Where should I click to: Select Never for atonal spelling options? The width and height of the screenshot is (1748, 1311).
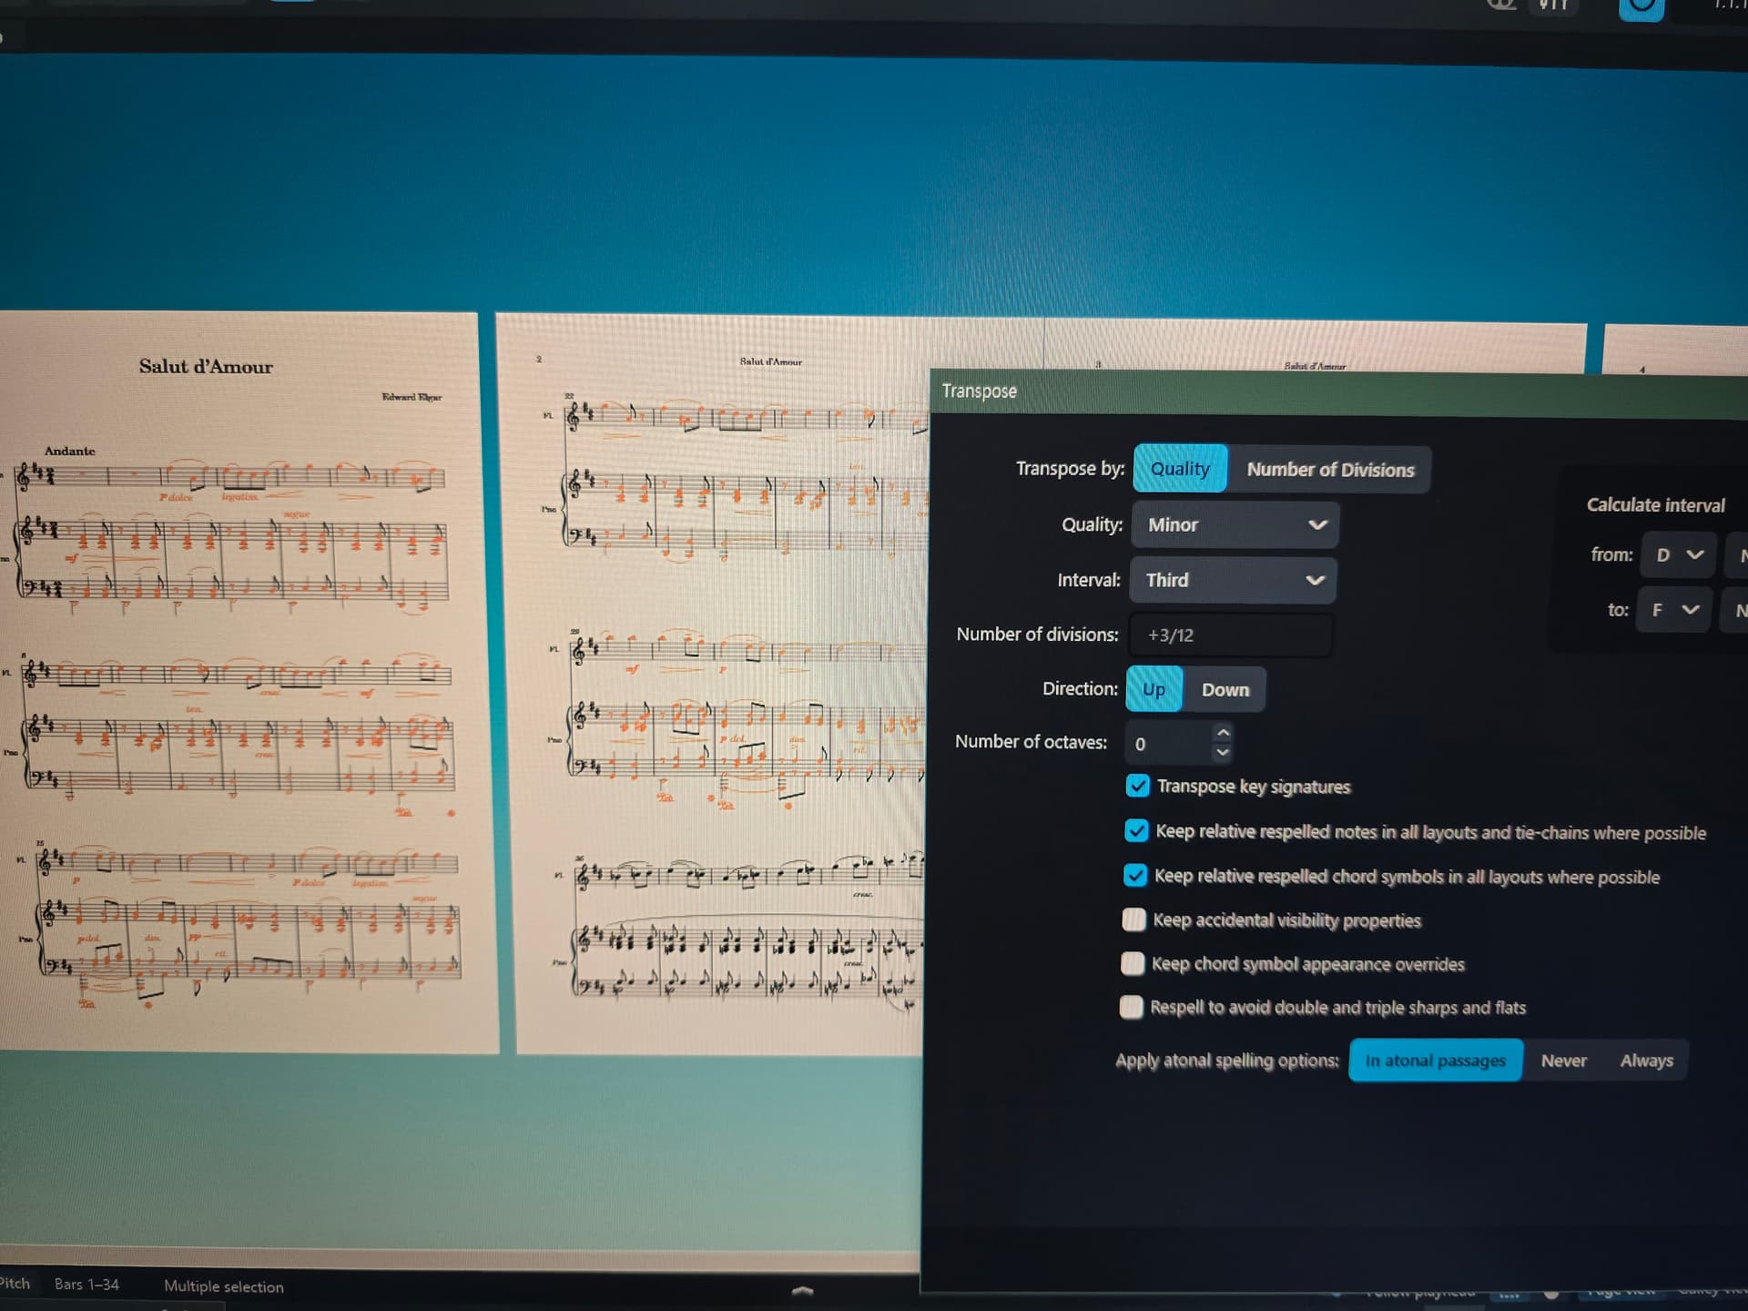(1563, 1061)
